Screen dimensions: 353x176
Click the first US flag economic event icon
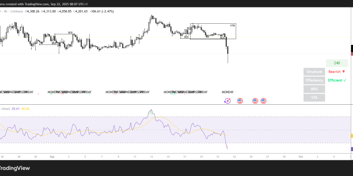(240, 101)
